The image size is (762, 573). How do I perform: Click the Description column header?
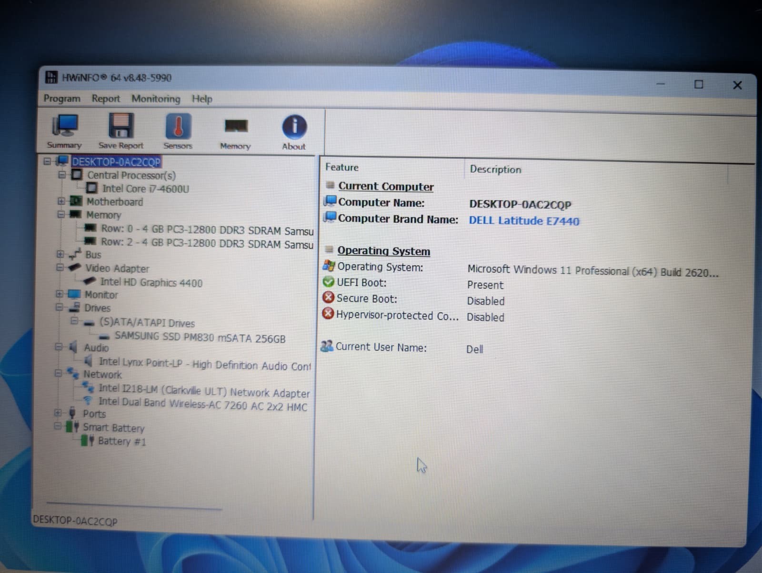[x=495, y=169]
